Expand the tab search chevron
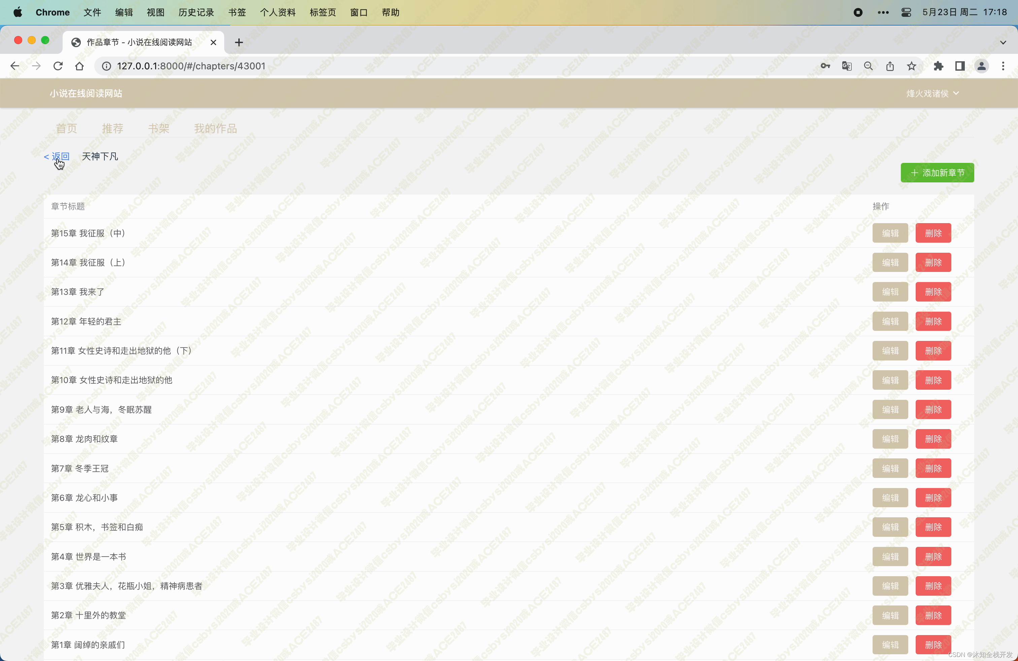Viewport: 1018px width, 661px height. click(1003, 42)
